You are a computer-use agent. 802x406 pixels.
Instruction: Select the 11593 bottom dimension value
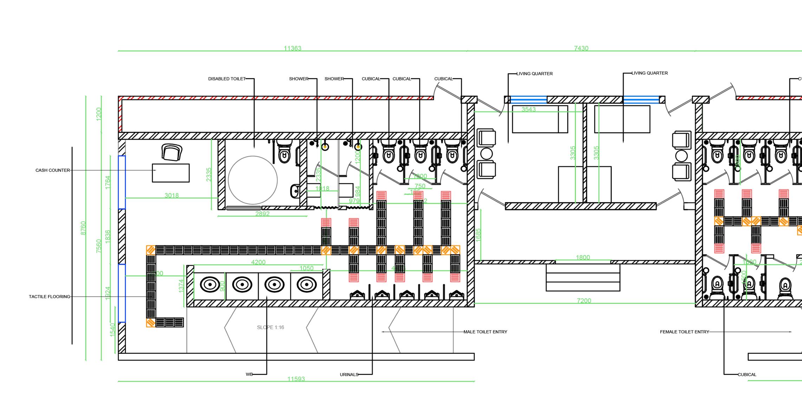click(296, 379)
